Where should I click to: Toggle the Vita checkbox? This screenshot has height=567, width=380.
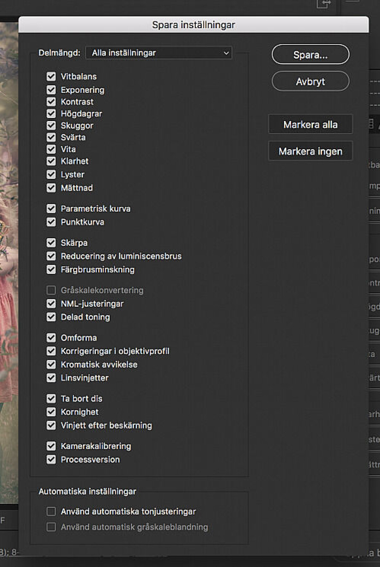pos(51,149)
